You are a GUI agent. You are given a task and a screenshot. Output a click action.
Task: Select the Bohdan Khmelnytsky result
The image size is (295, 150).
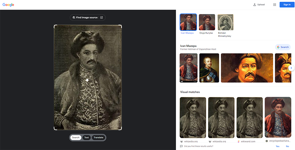coord(225,26)
